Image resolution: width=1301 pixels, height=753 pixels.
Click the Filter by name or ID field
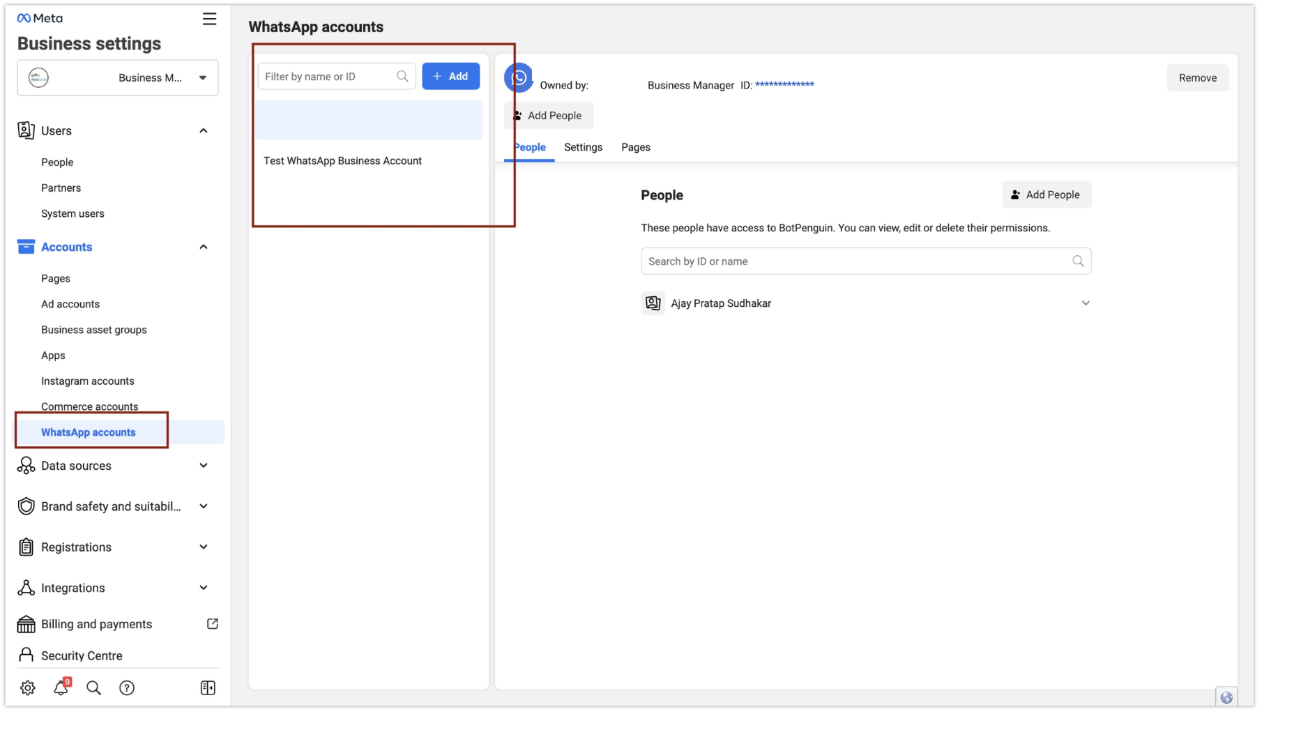(328, 76)
